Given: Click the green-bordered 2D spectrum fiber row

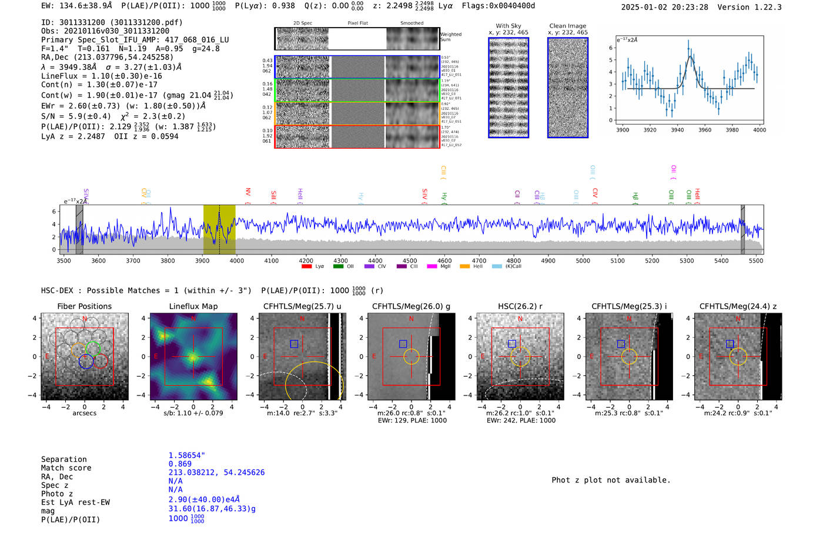Looking at the screenshot, I should pyautogui.click(x=357, y=90).
